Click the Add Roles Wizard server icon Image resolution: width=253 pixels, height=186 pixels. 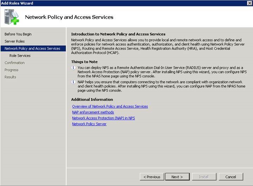pos(12,17)
